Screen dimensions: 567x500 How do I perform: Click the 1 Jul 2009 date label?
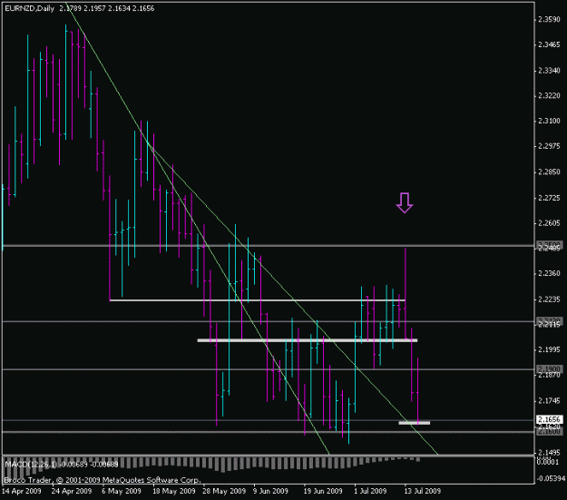pos(371,491)
